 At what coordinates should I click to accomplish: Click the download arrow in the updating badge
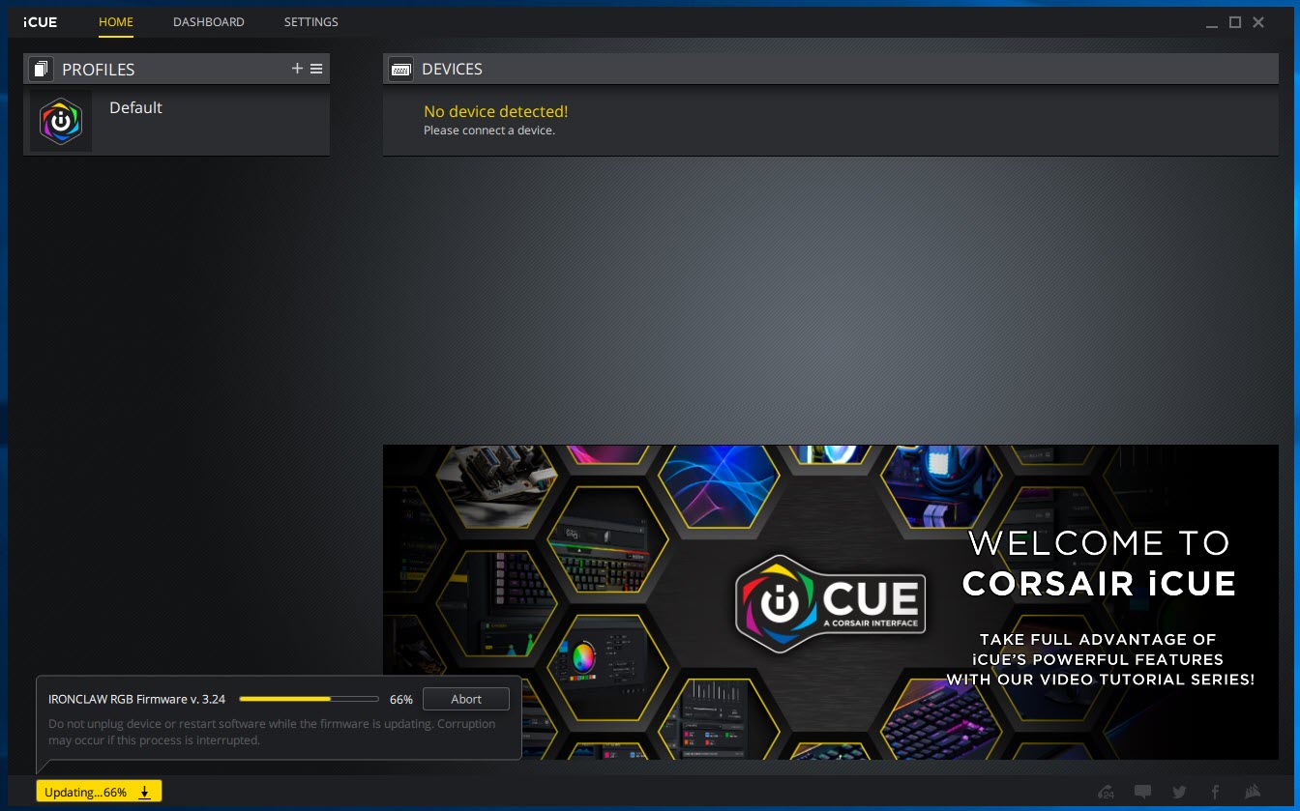pyautogui.click(x=144, y=793)
